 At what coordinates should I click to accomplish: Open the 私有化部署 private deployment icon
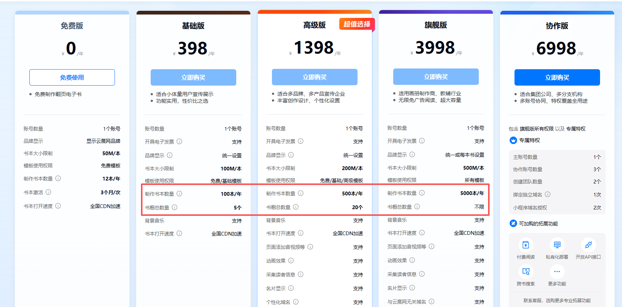pos(557,245)
